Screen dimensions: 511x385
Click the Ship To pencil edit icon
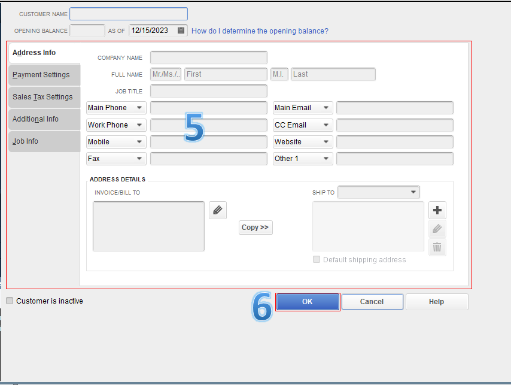click(437, 229)
